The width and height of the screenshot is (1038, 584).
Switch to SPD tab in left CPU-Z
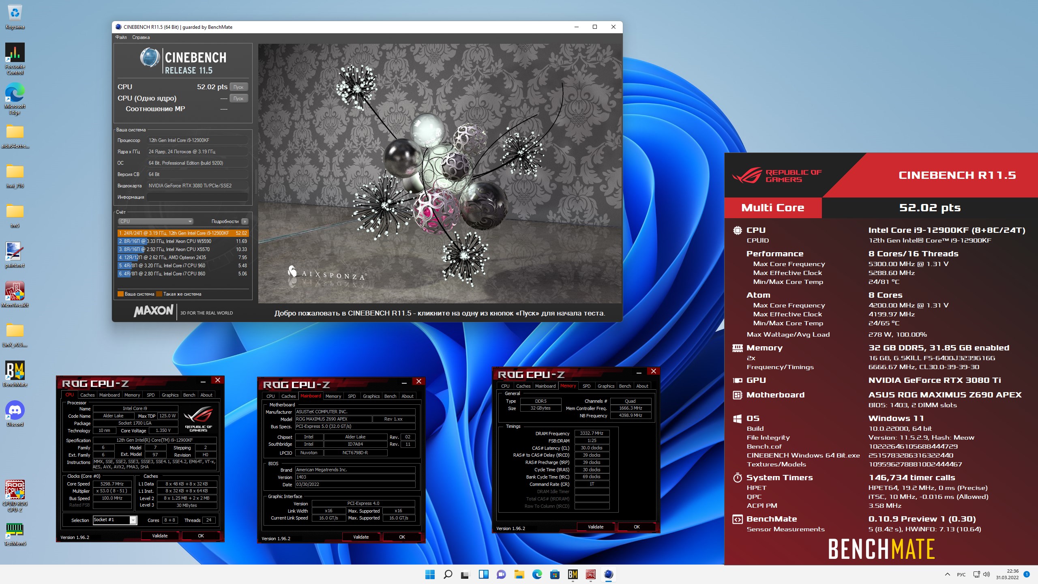150,395
